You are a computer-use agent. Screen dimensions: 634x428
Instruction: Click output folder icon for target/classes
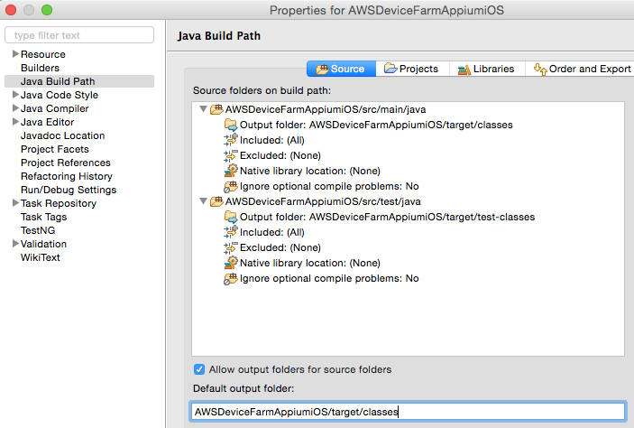[231, 125]
